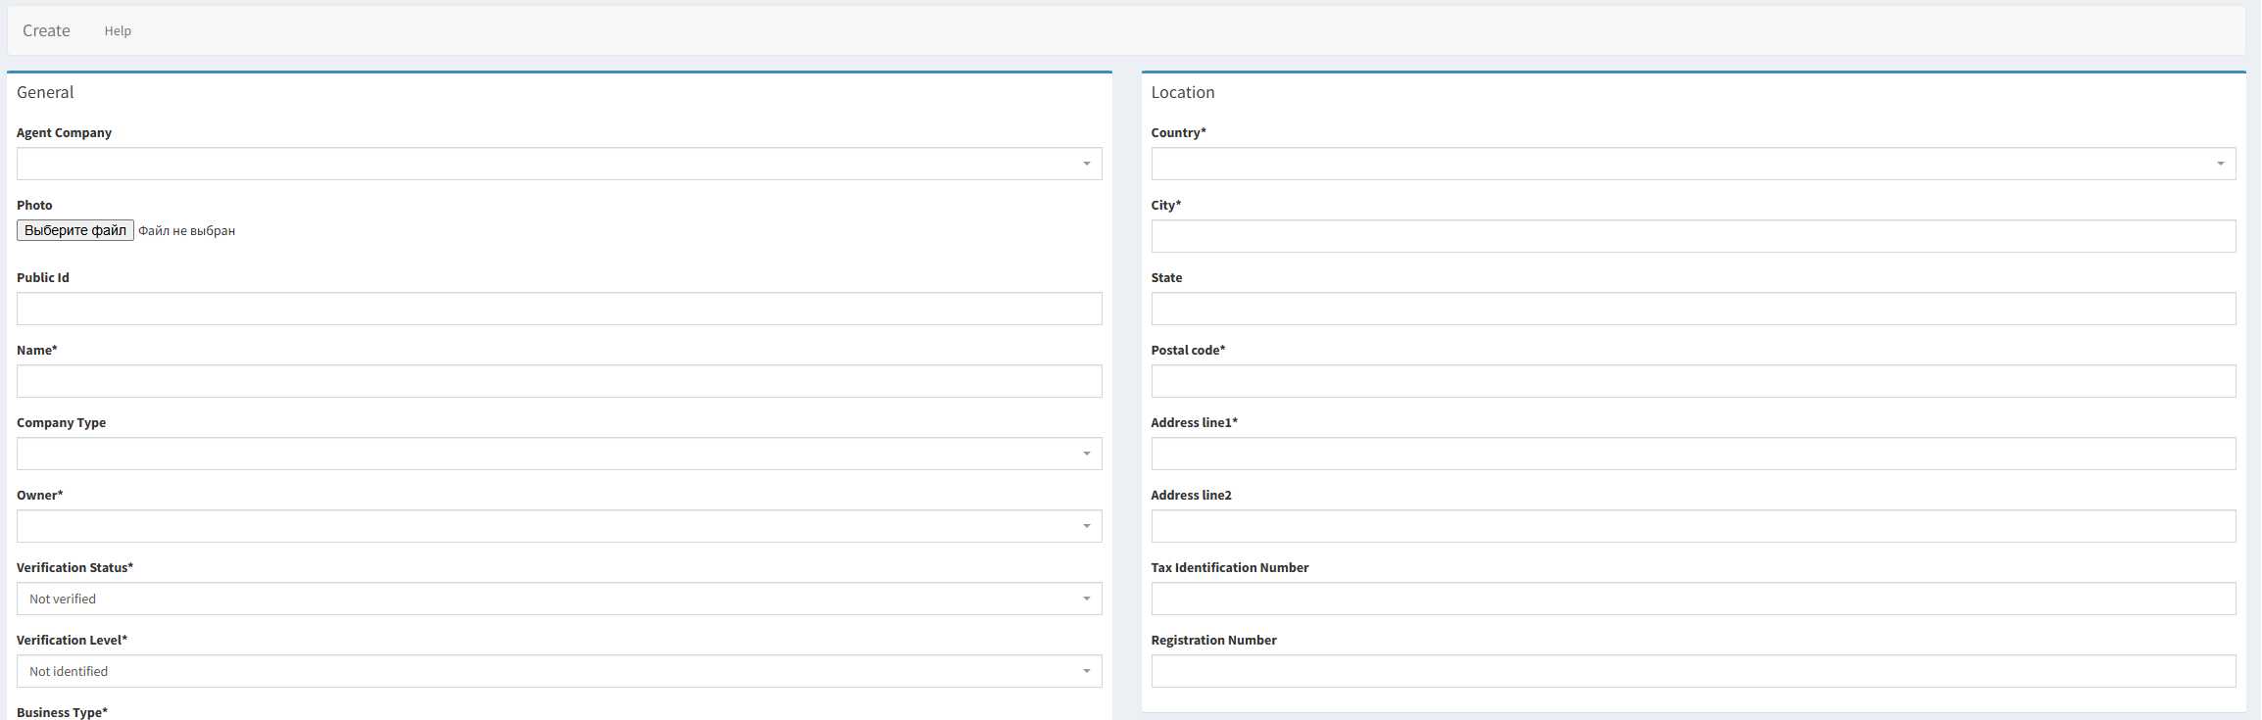
Task: Click the Registration Number input field
Action: (x=1693, y=671)
